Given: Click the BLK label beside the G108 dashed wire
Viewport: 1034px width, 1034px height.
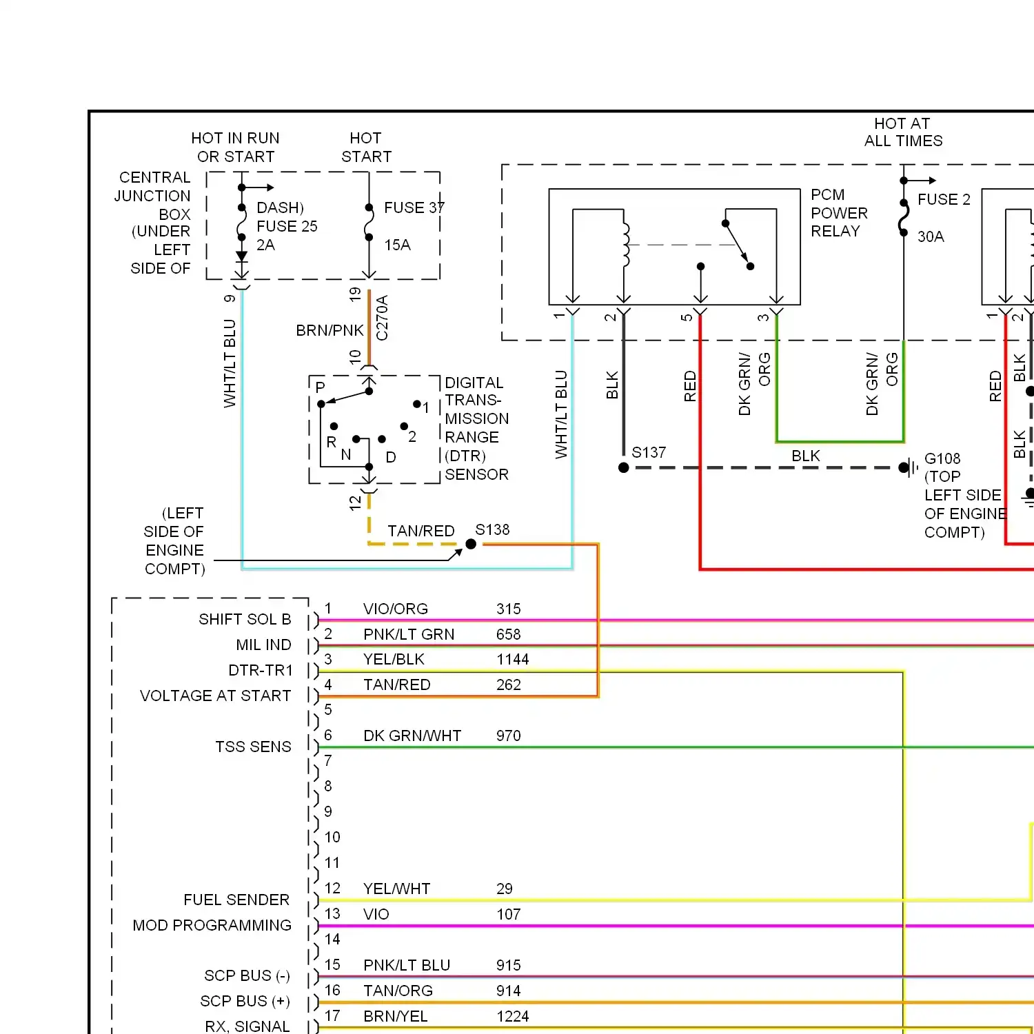Looking at the screenshot, I should click(x=806, y=456).
